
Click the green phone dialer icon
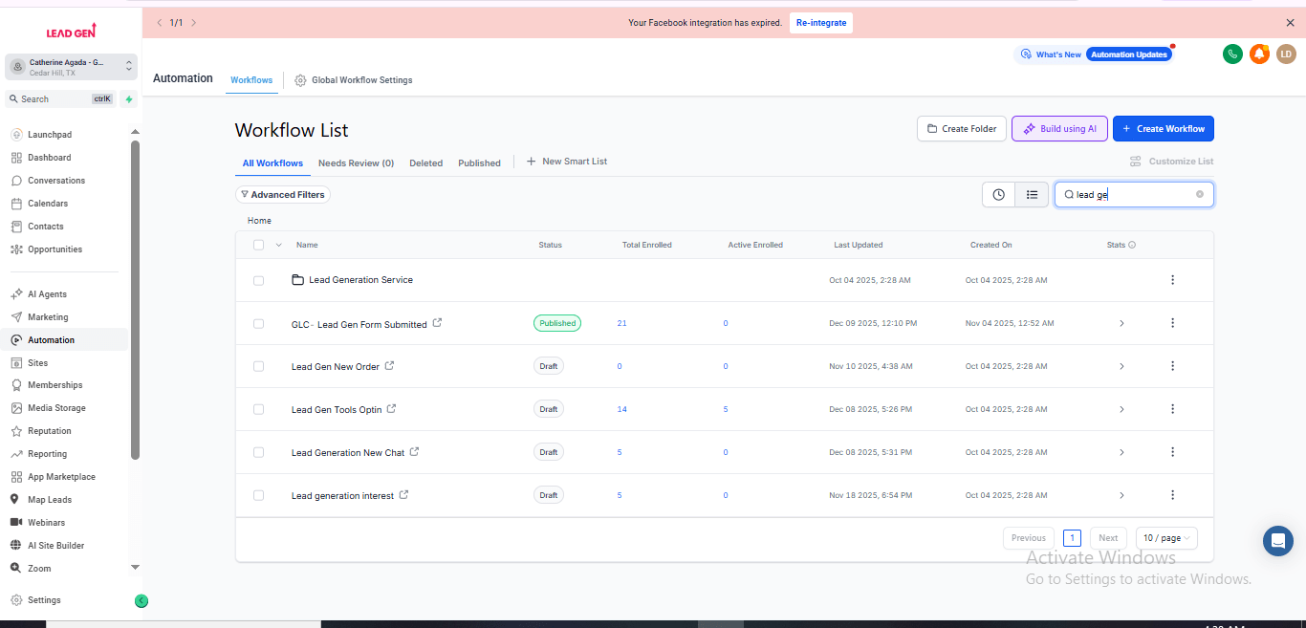pyautogui.click(x=1232, y=54)
